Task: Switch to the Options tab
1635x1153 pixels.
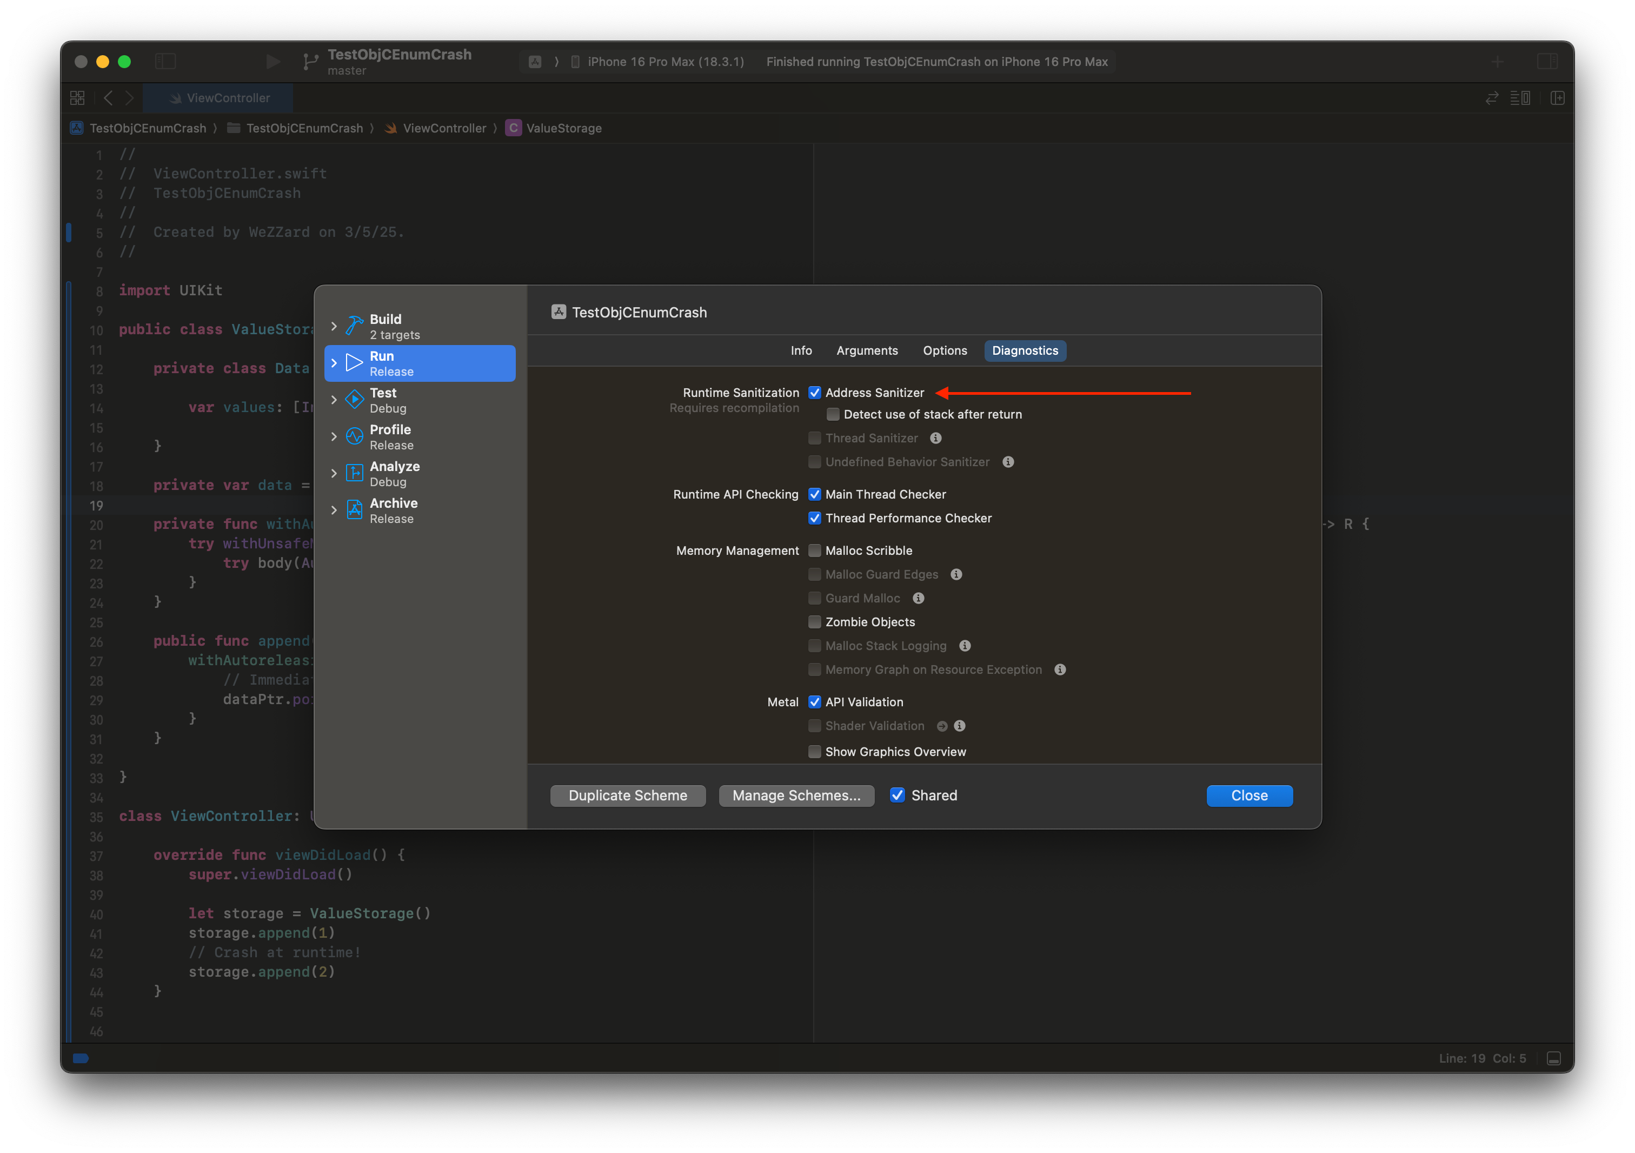Action: (x=944, y=350)
